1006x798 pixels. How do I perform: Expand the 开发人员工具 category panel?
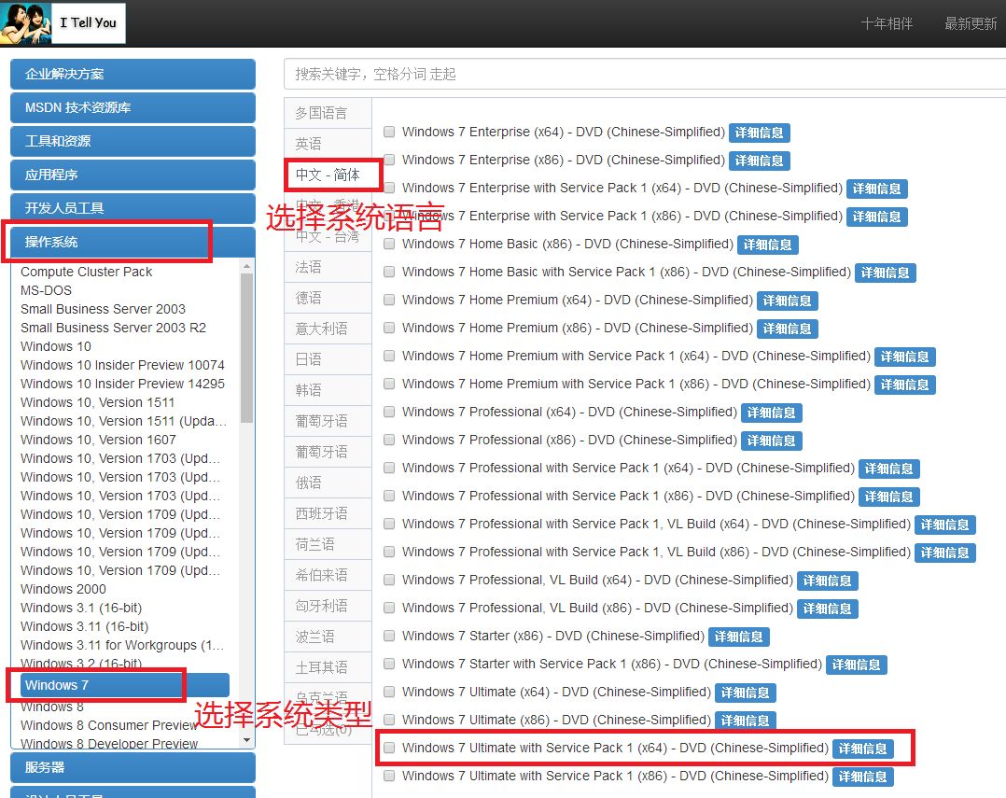[x=133, y=208]
